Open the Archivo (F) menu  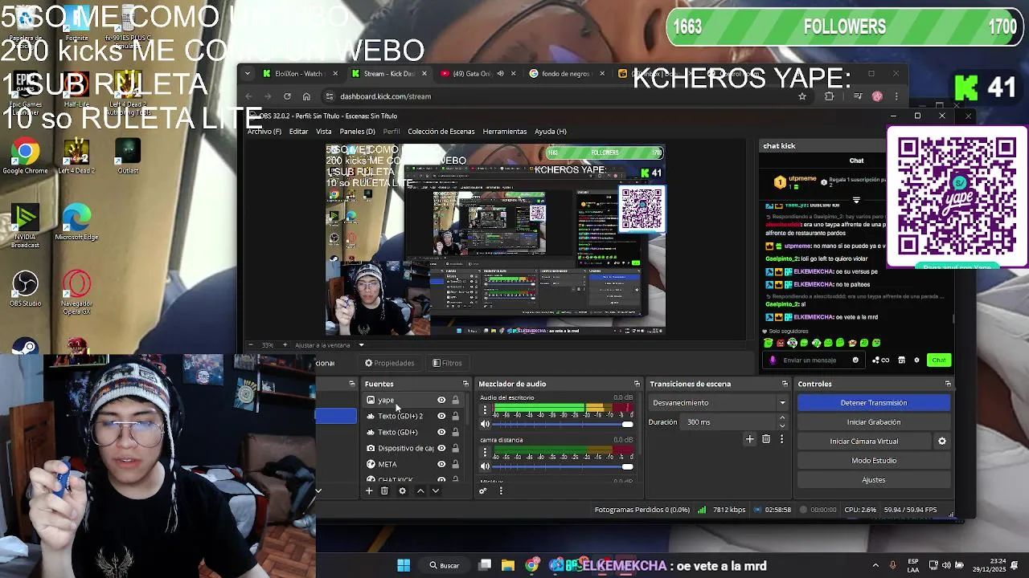click(264, 132)
